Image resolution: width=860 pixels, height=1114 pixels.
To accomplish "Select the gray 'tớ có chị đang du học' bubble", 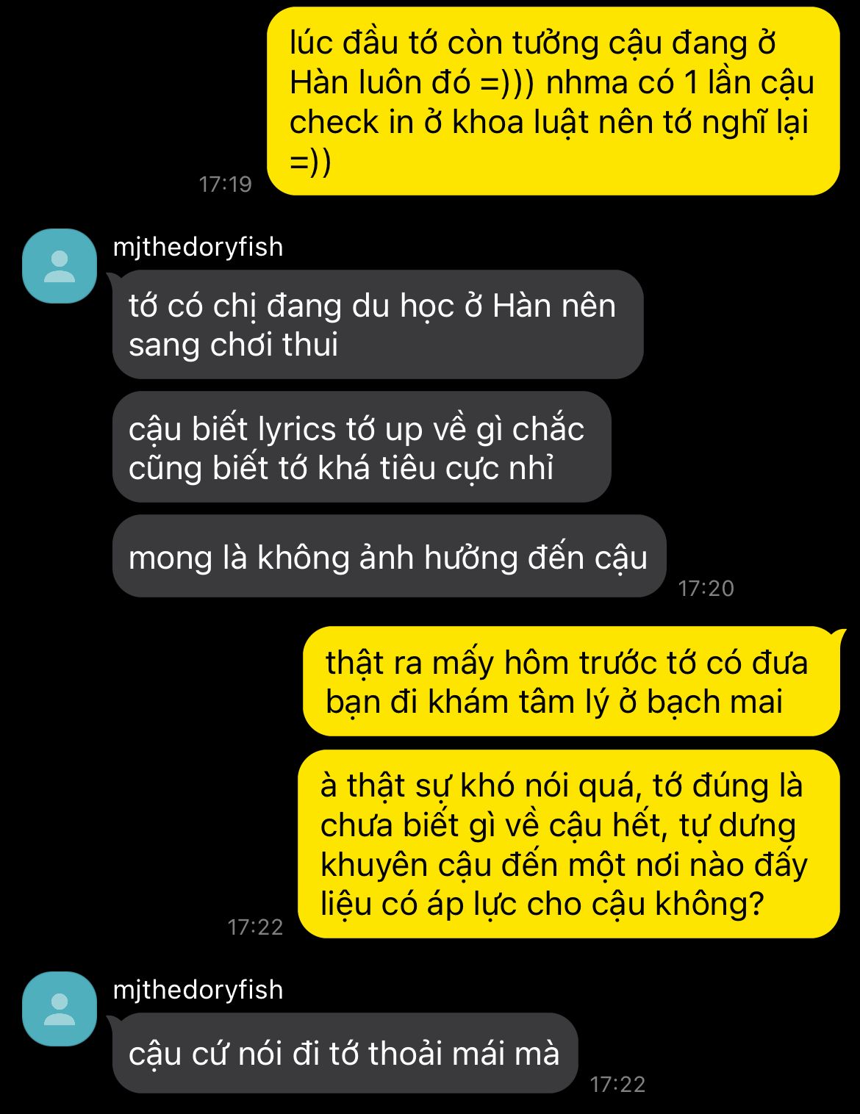I will pos(378,325).
